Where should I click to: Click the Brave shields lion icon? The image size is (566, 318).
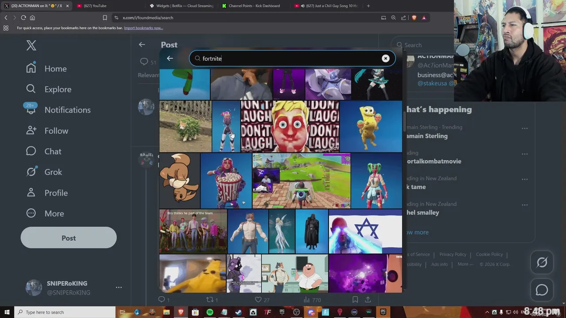point(414,18)
